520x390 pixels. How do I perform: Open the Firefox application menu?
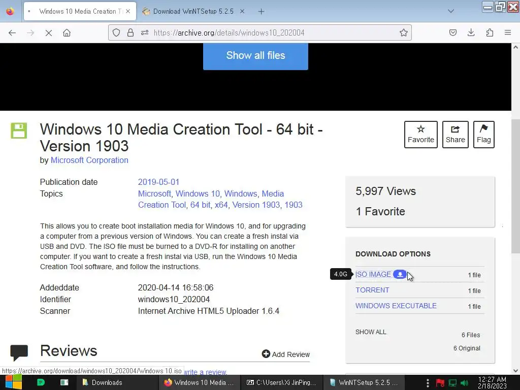point(508,32)
